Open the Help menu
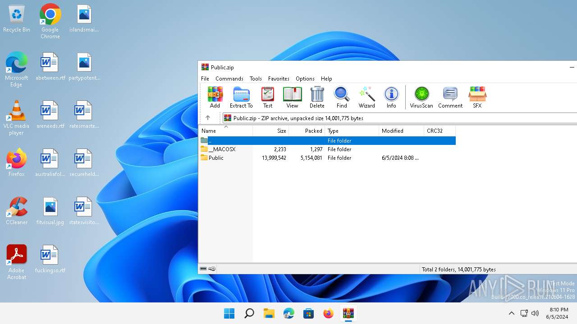577x324 pixels. click(x=326, y=78)
